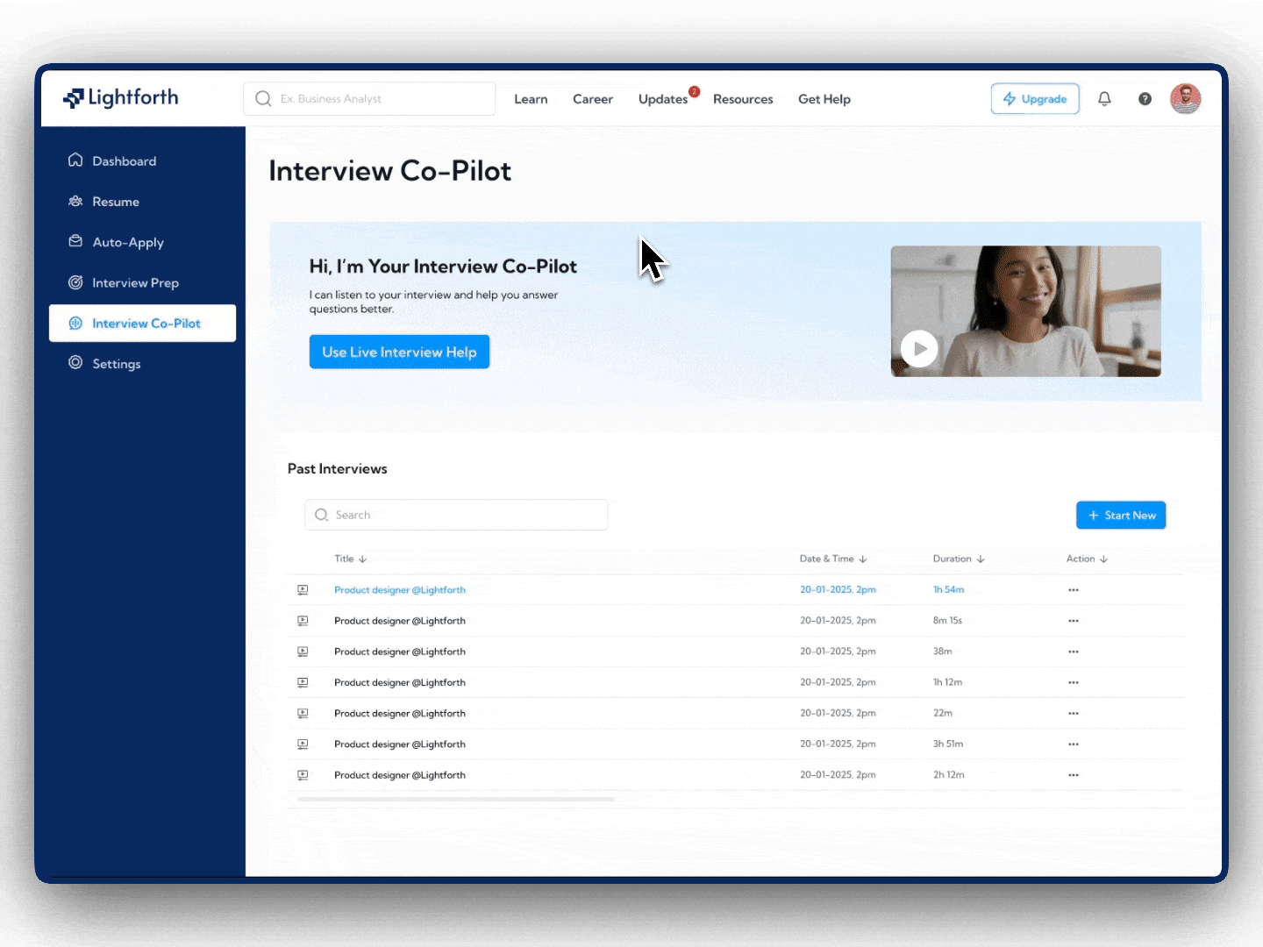Click the horizontal scrollbar under the table
Viewport: 1263px width, 947px height.
(x=455, y=799)
